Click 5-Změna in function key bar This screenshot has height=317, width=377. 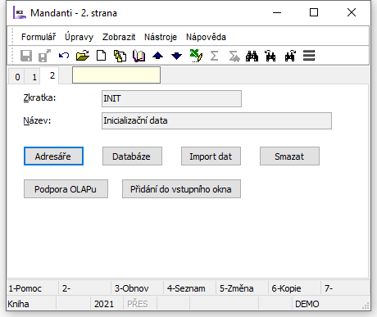pyautogui.click(x=237, y=288)
